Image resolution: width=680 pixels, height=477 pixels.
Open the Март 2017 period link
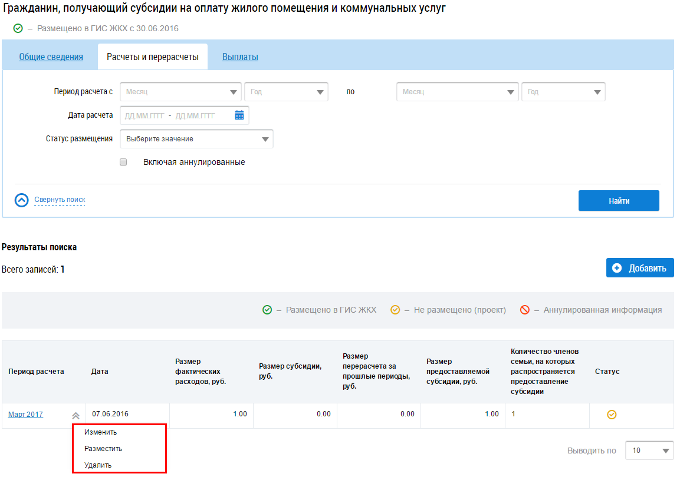tap(25, 415)
